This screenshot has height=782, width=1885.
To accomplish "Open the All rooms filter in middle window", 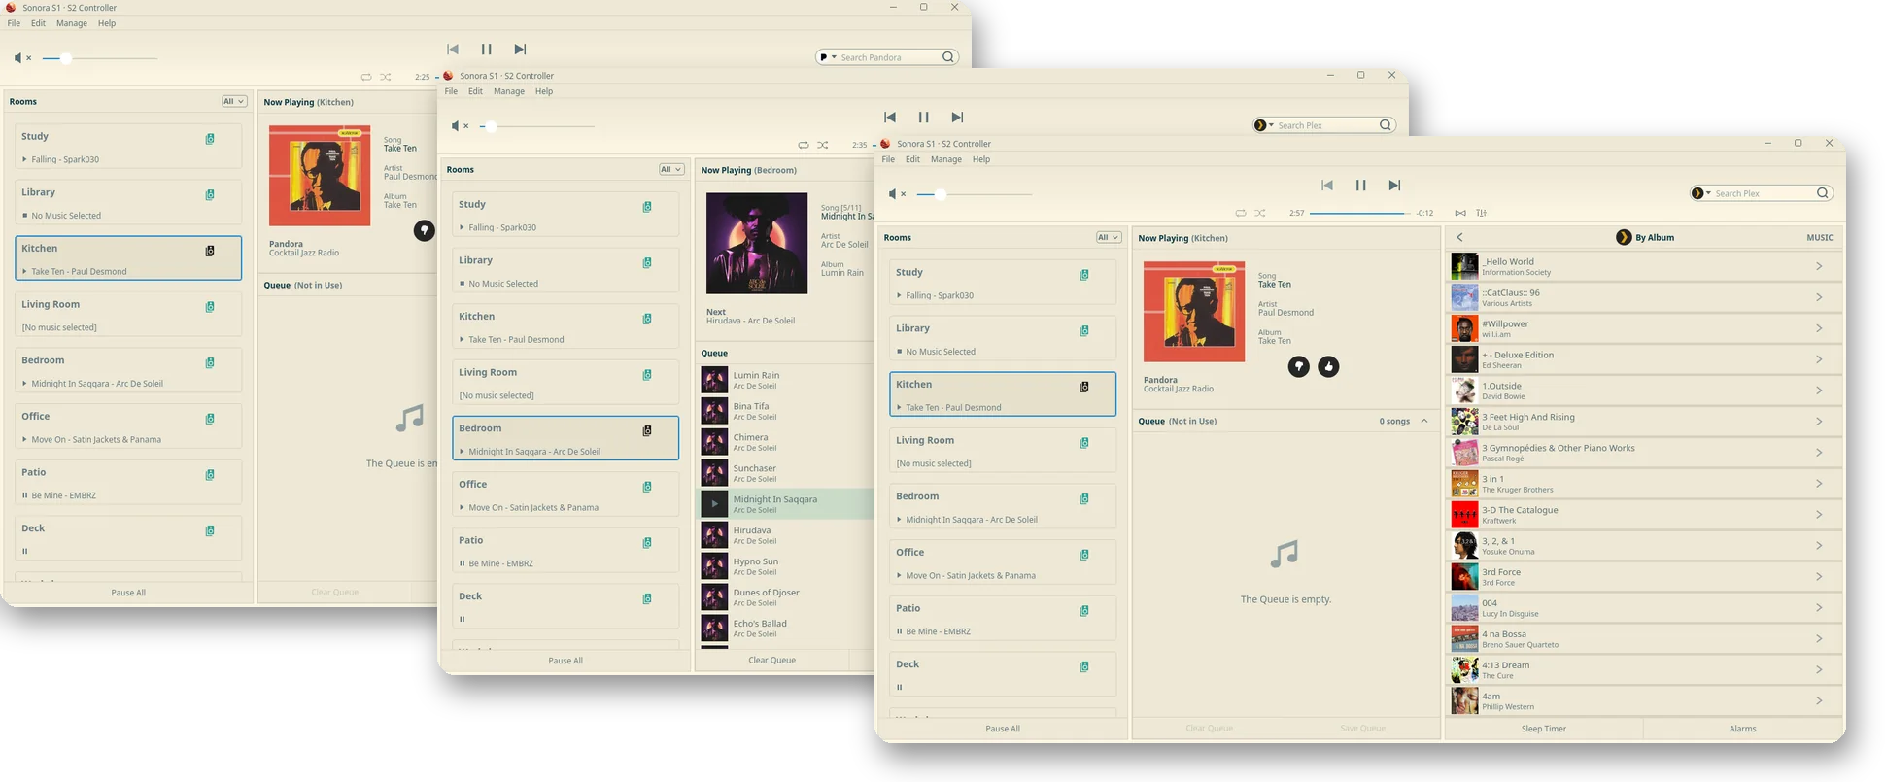I will 671,169.
